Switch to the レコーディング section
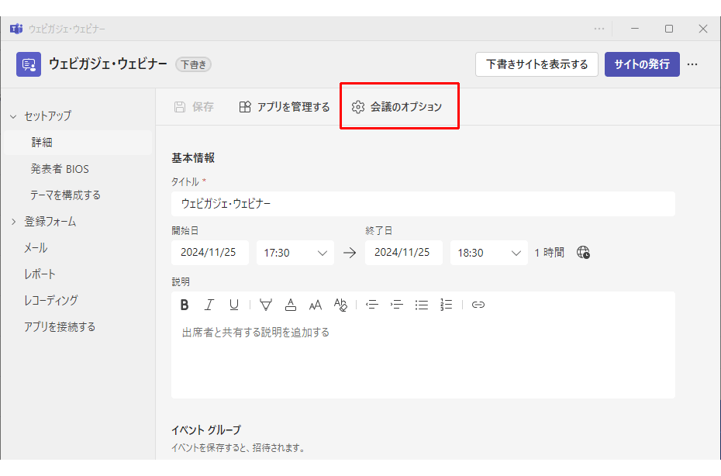The width and height of the screenshot is (721, 476). (50, 300)
